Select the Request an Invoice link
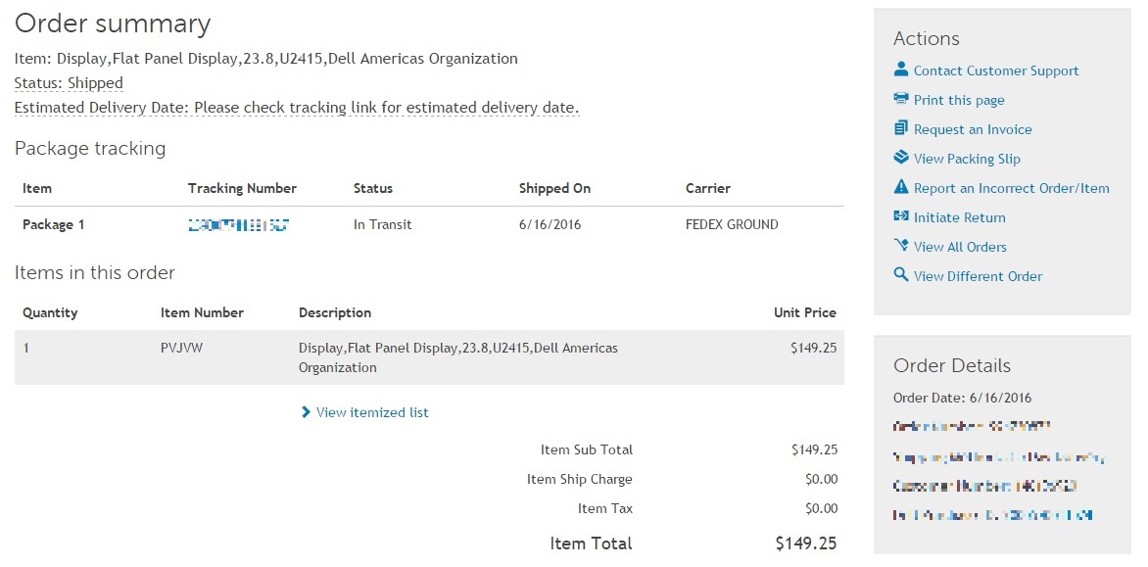 point(973,129)
